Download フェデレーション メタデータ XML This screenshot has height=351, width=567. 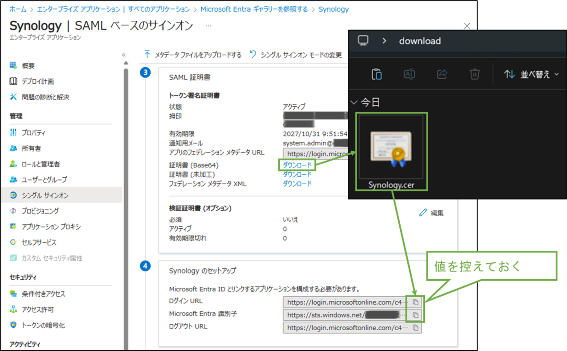(x=297, y=183)
